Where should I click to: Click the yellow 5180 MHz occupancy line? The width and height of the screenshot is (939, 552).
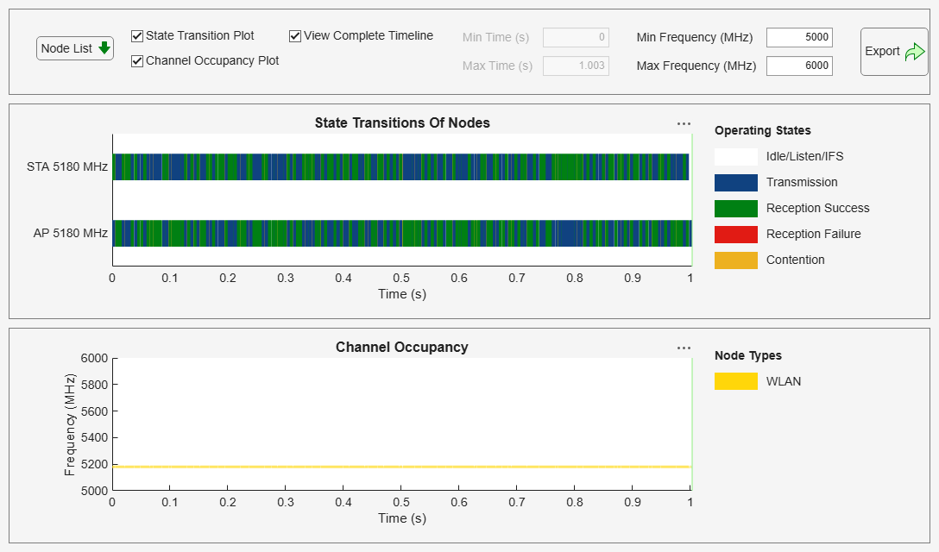[402, 467]
